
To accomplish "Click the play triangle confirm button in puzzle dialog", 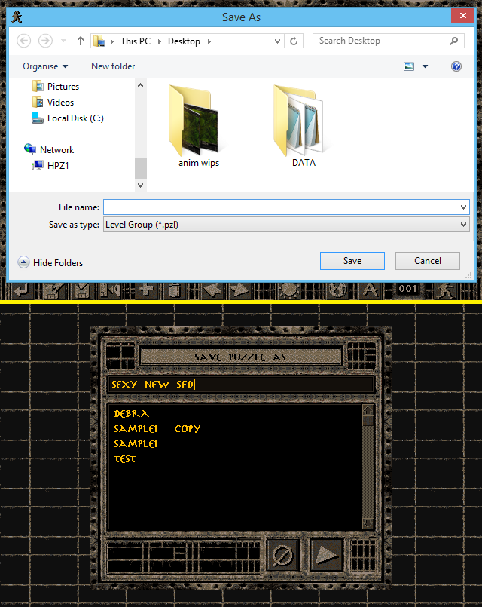I will click(x=327, y=555).
